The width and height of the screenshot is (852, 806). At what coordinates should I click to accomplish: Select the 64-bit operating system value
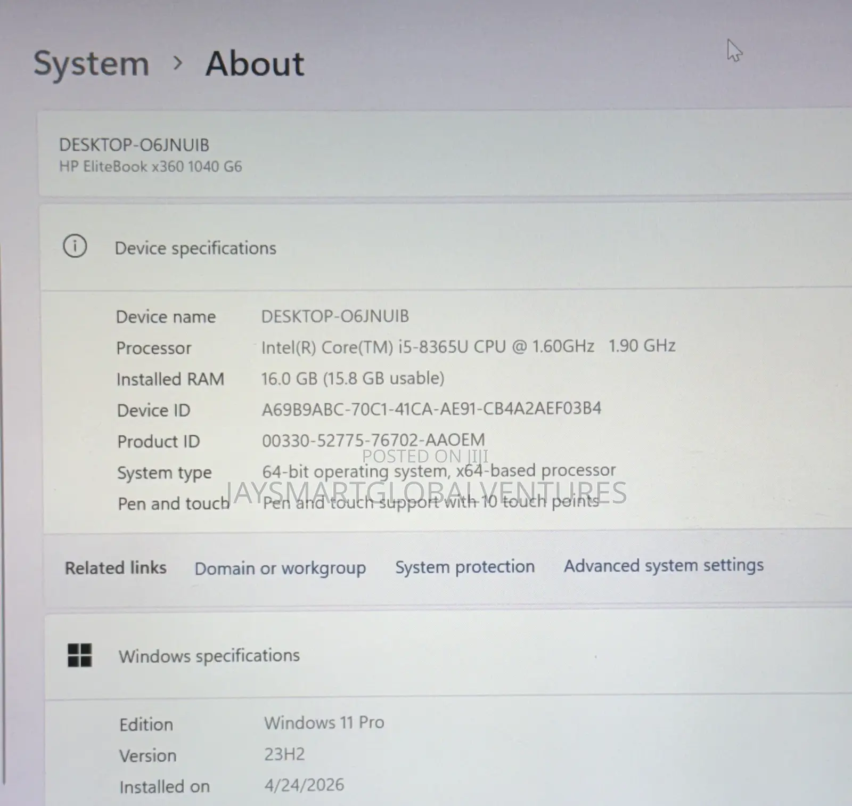(439, 471)
